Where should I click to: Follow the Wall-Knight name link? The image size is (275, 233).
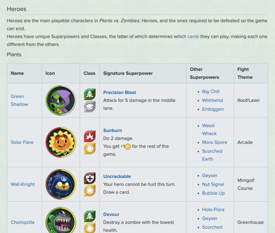(x=23, y=184)
